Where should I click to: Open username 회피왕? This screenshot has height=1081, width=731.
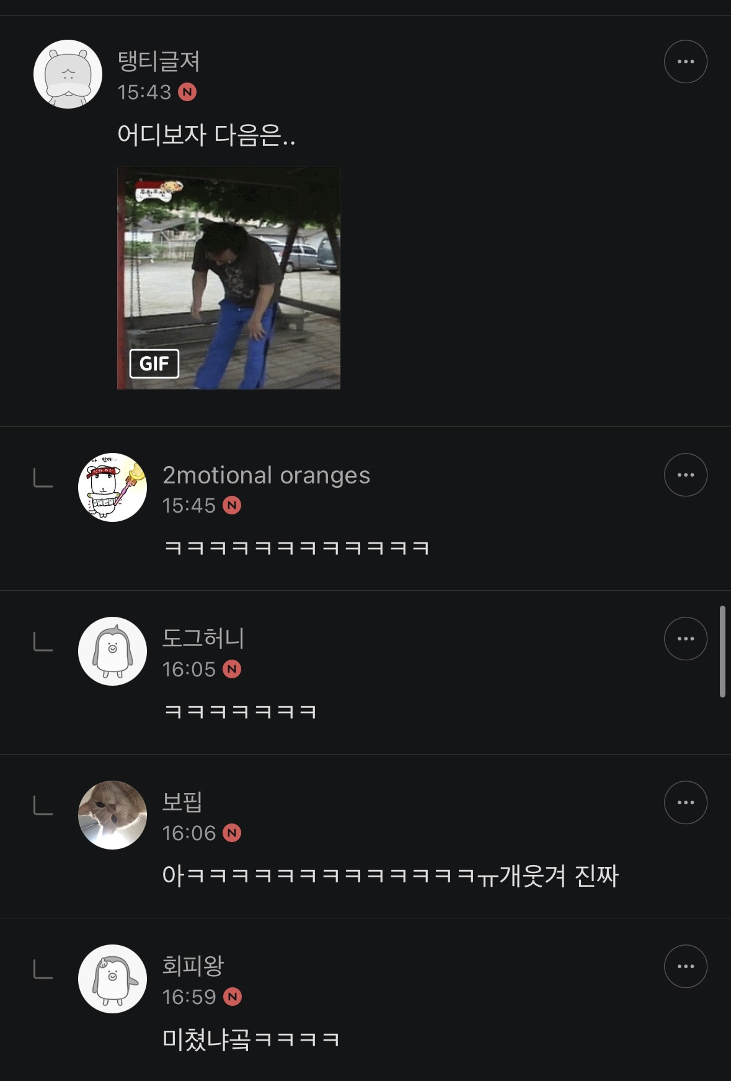click(x=193, y=966)
